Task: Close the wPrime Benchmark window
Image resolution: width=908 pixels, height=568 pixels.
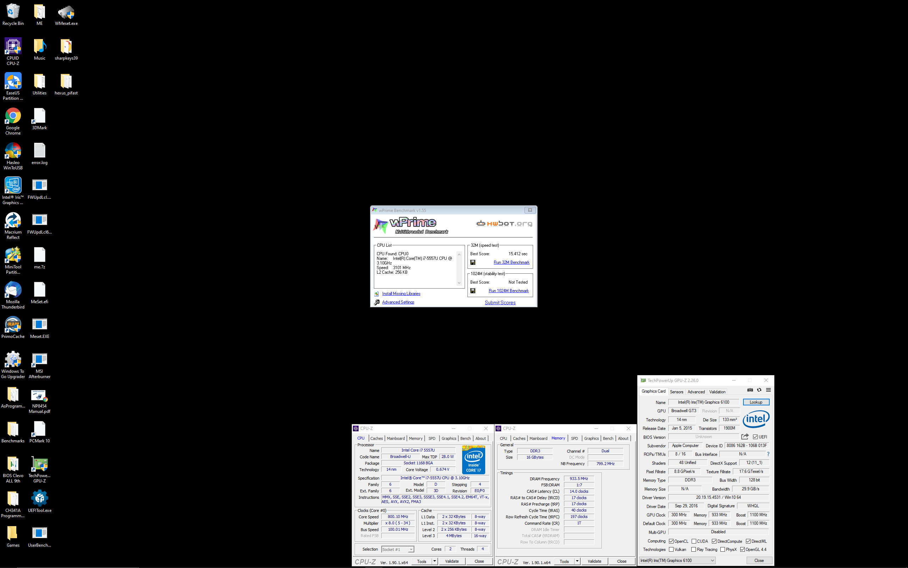Action: [x=530, y=210]
